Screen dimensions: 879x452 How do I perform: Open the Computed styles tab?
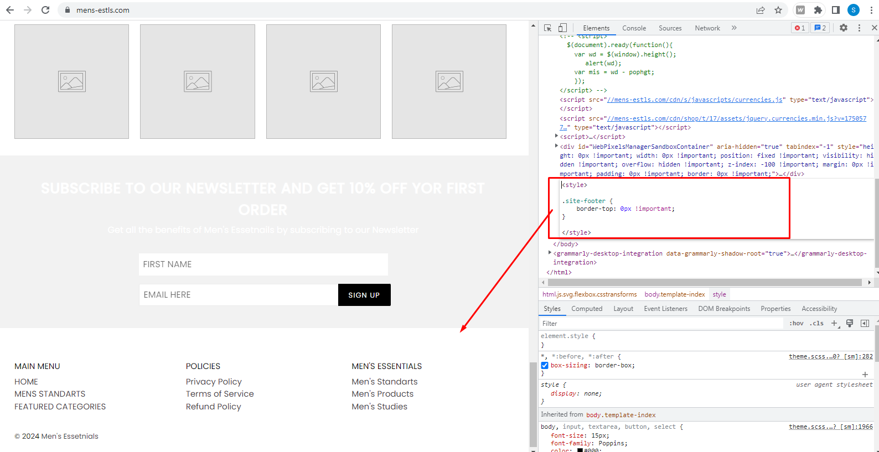pos(587,309)
